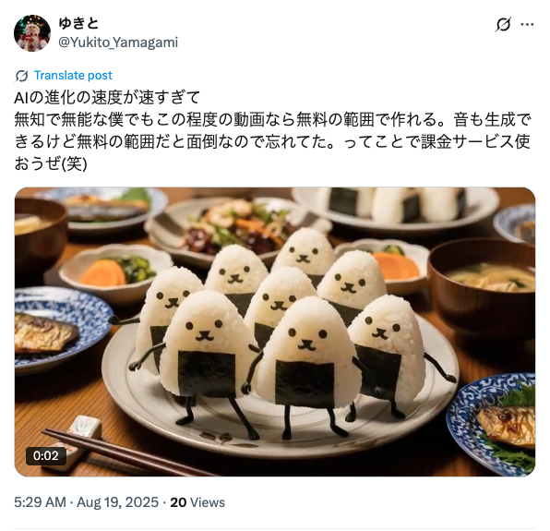Viewport: 550px width, 531px height.
Task: Click the Translate post link
Action: click(x=73, y=75)
